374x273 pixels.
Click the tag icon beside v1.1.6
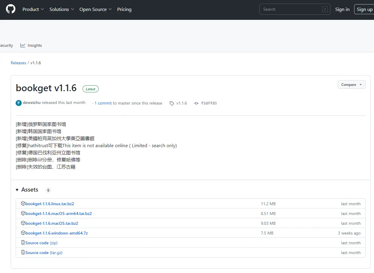[172, 103]
